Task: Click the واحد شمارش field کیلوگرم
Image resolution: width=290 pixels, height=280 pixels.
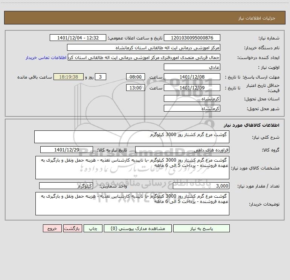Action: tap(66, 186)
